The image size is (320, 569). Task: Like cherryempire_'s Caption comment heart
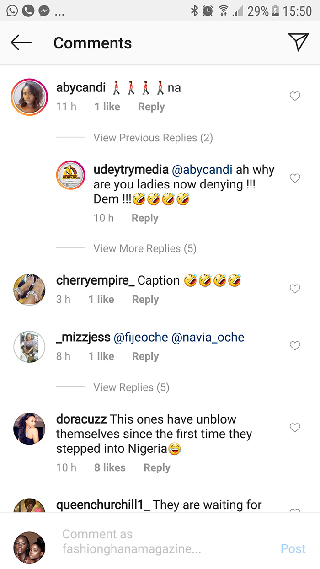(295, 289)
